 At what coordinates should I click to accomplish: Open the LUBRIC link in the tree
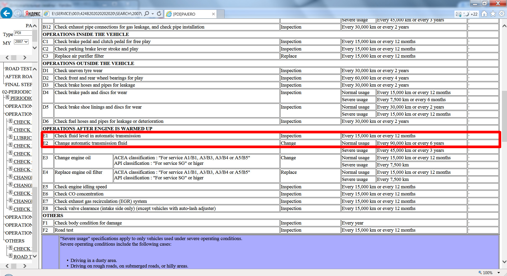click(x=22, y=138)
